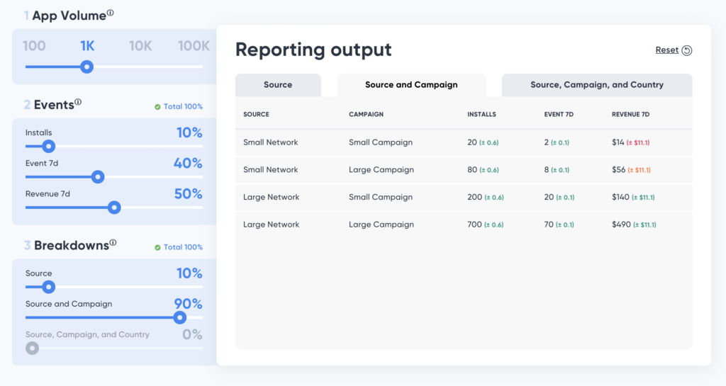Click the $56 revenue cell
Screen dimensions: 726x386
coord(631,170)
